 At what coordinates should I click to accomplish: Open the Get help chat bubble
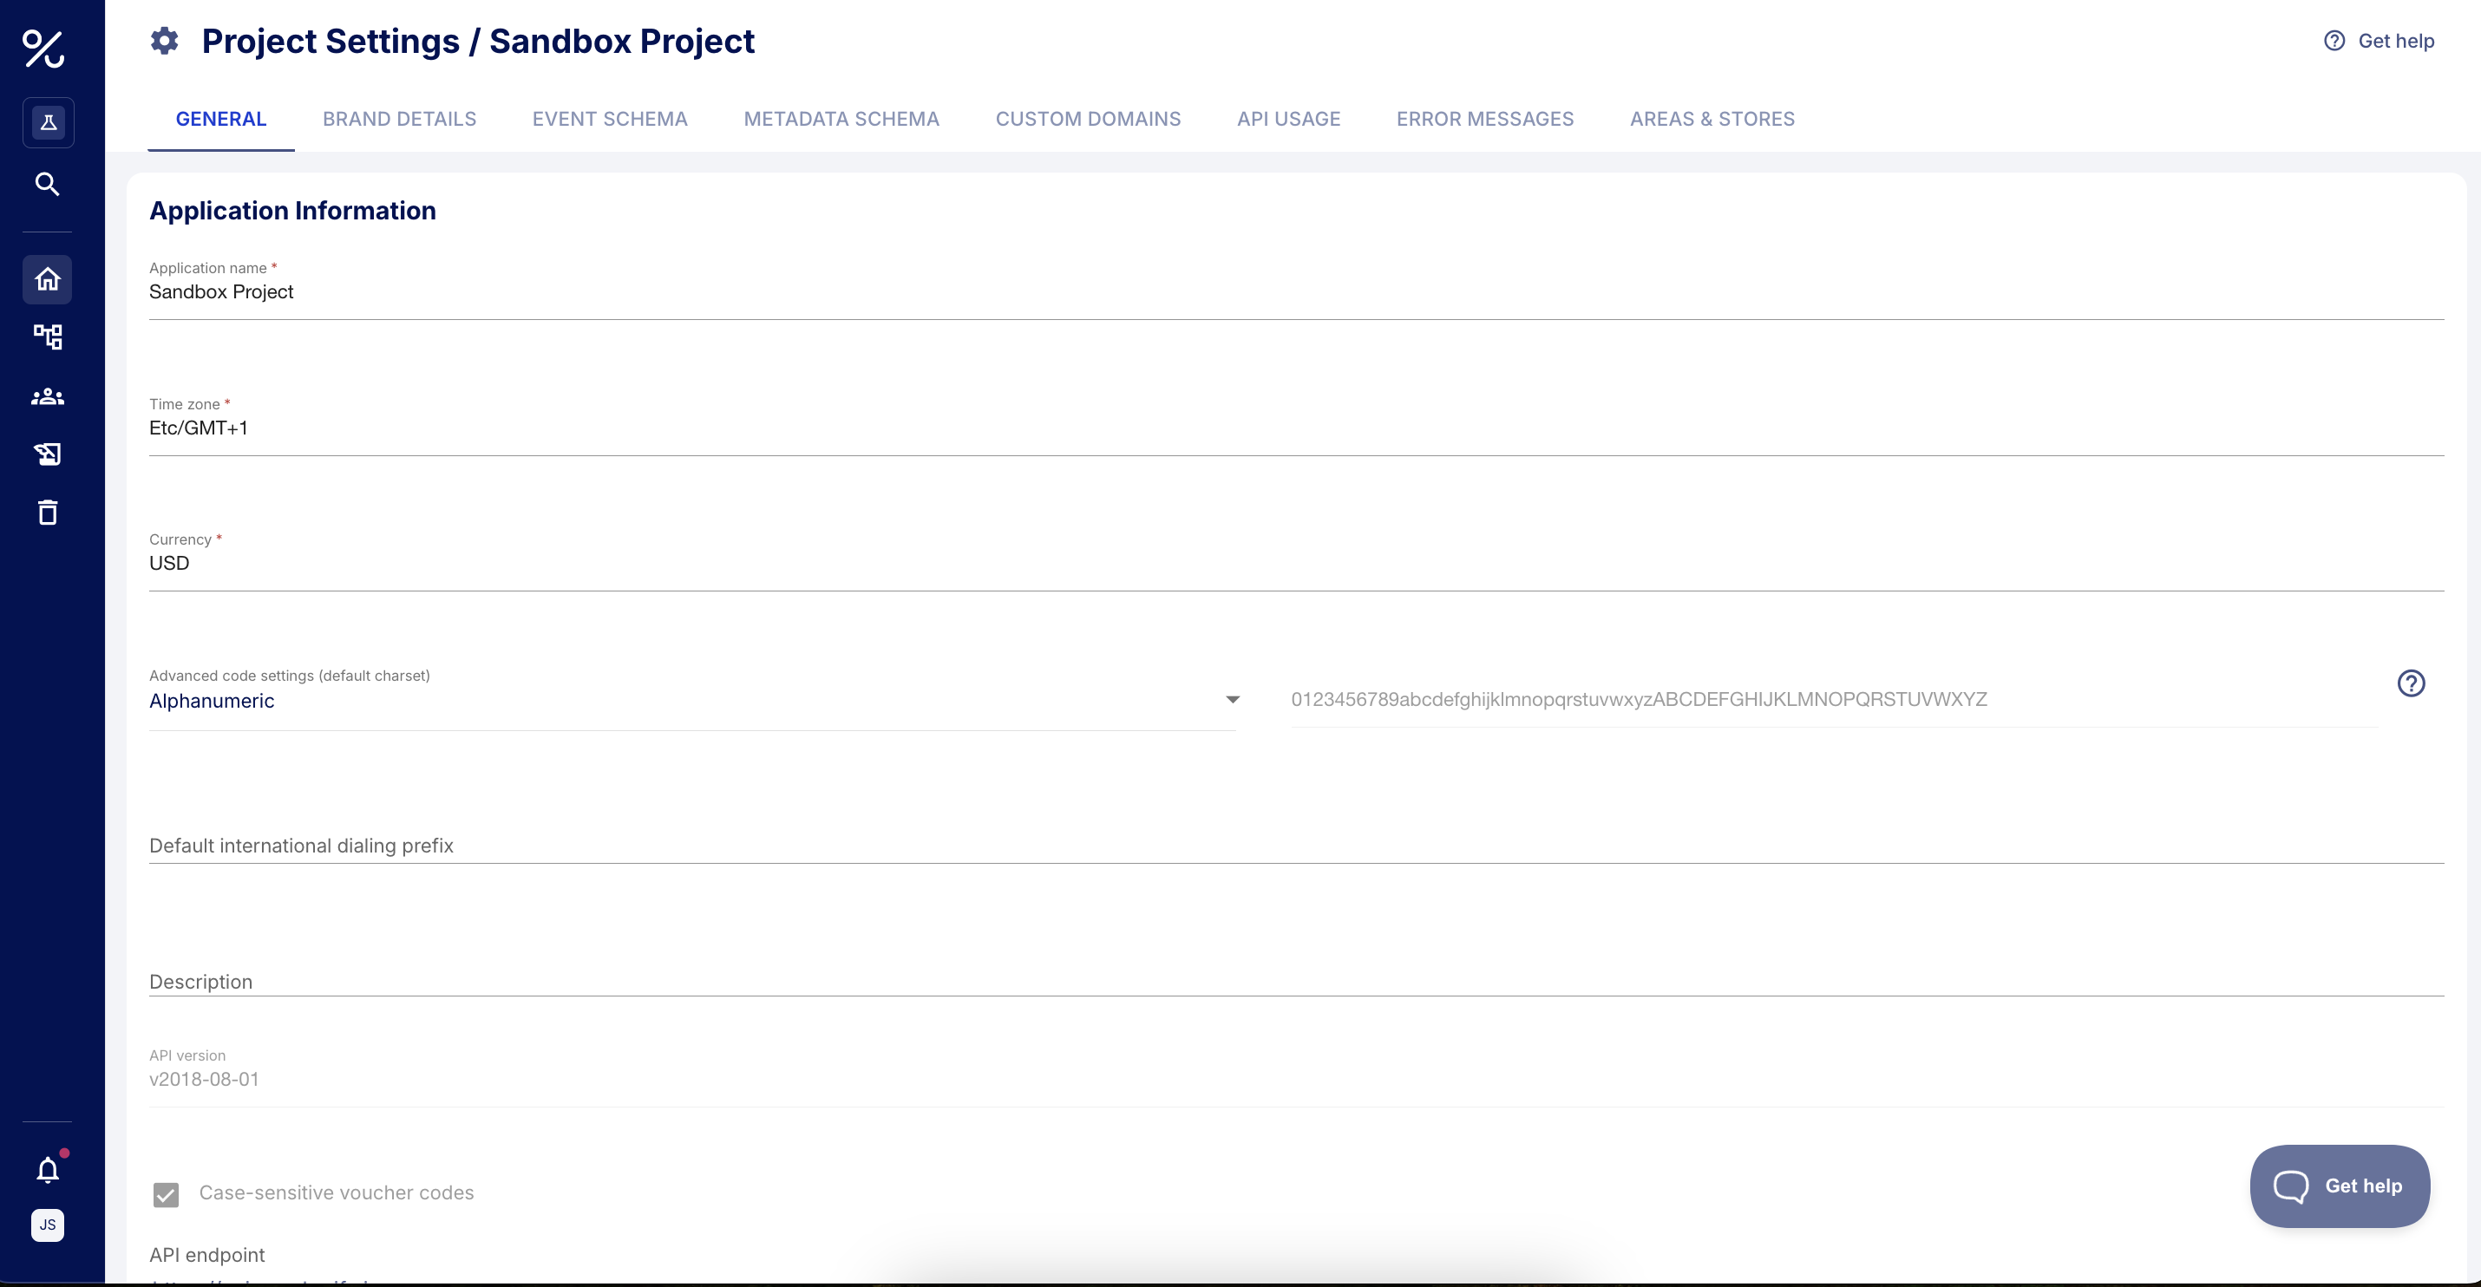(2340, 1186)
